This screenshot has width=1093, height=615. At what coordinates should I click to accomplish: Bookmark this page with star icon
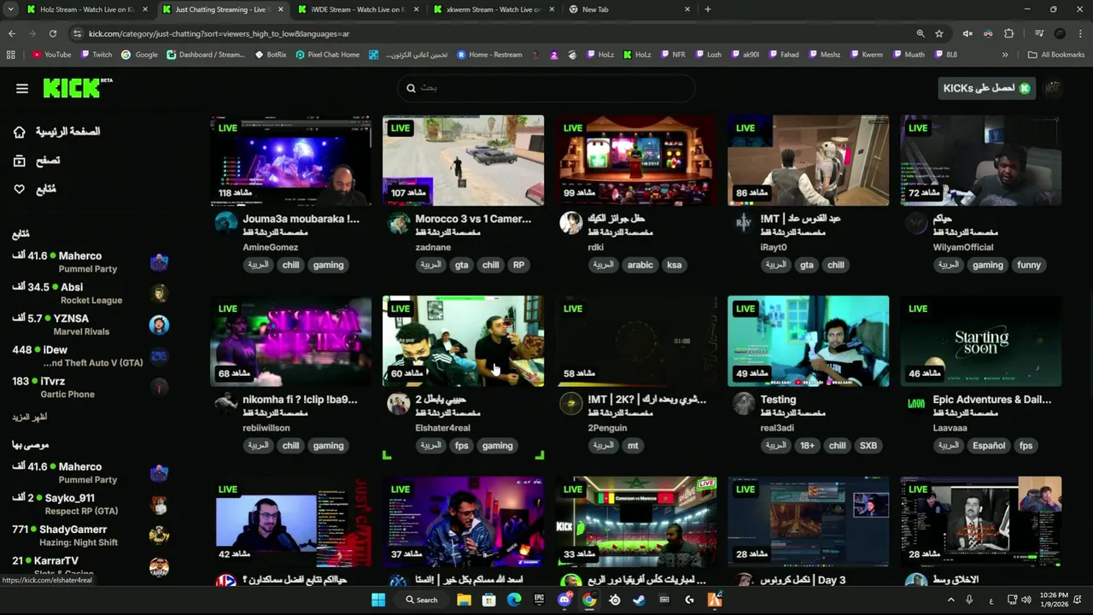tap(939, 33)
